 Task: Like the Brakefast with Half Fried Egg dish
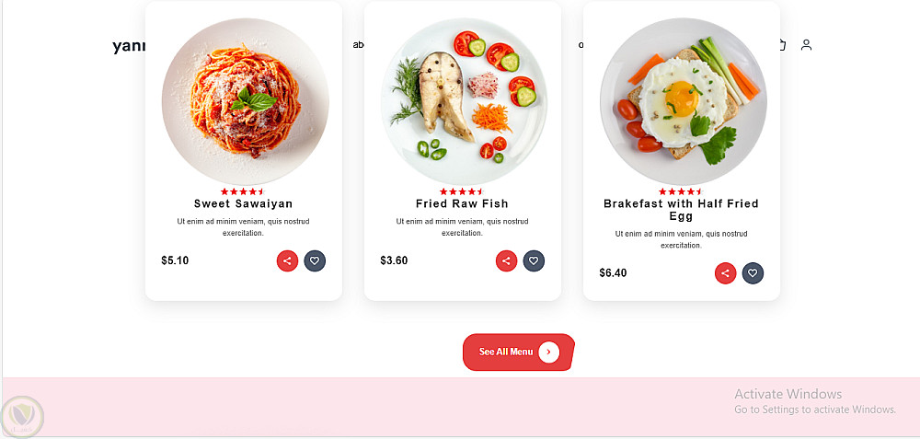click(x=753, y=273)
